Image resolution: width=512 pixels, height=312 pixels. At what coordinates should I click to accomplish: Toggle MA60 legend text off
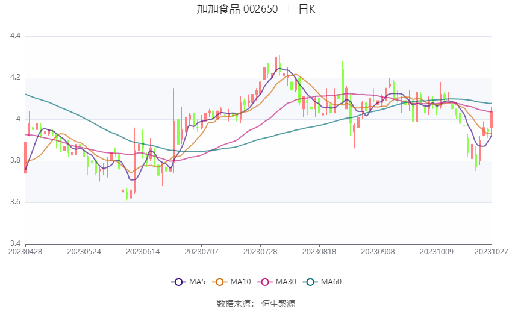coord(331,281)
